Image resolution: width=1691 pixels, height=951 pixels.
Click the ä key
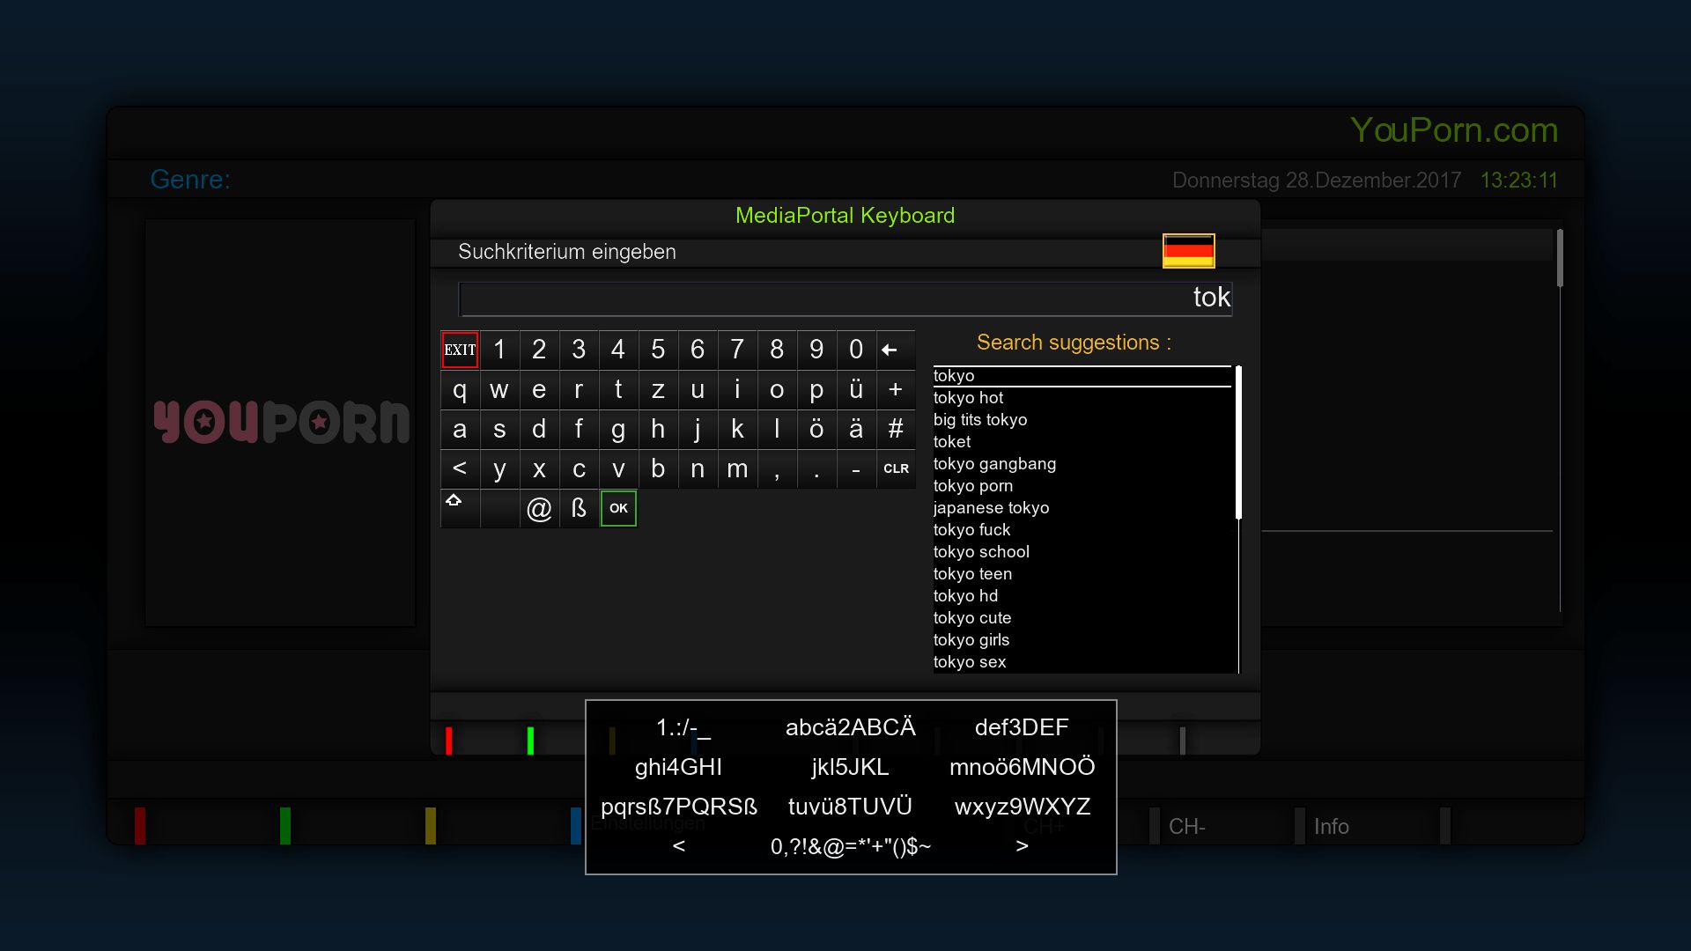(x=856, y=429)
